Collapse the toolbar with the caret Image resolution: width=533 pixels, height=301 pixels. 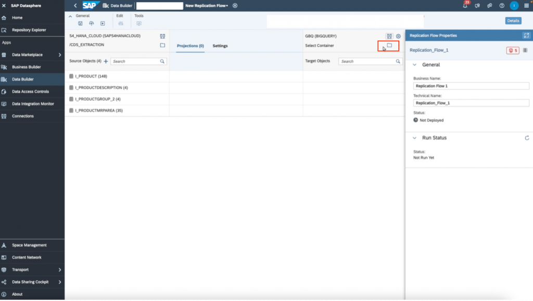(x=70, y=16)
